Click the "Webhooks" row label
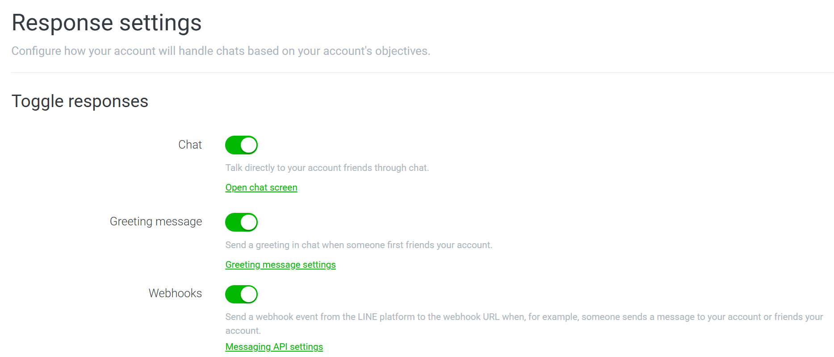Image resolution: width=834 pixels, height=357 pixels. point(175,293)
